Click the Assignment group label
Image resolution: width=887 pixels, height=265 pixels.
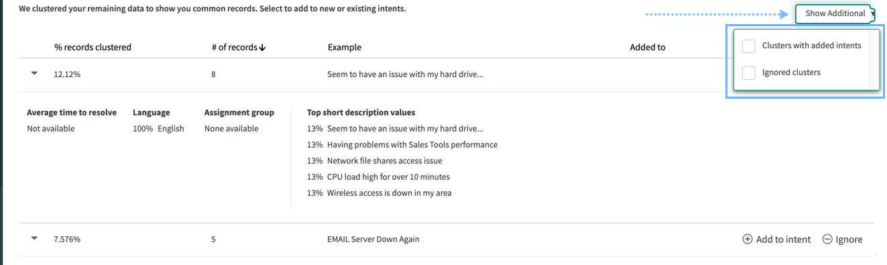[239, 112]
